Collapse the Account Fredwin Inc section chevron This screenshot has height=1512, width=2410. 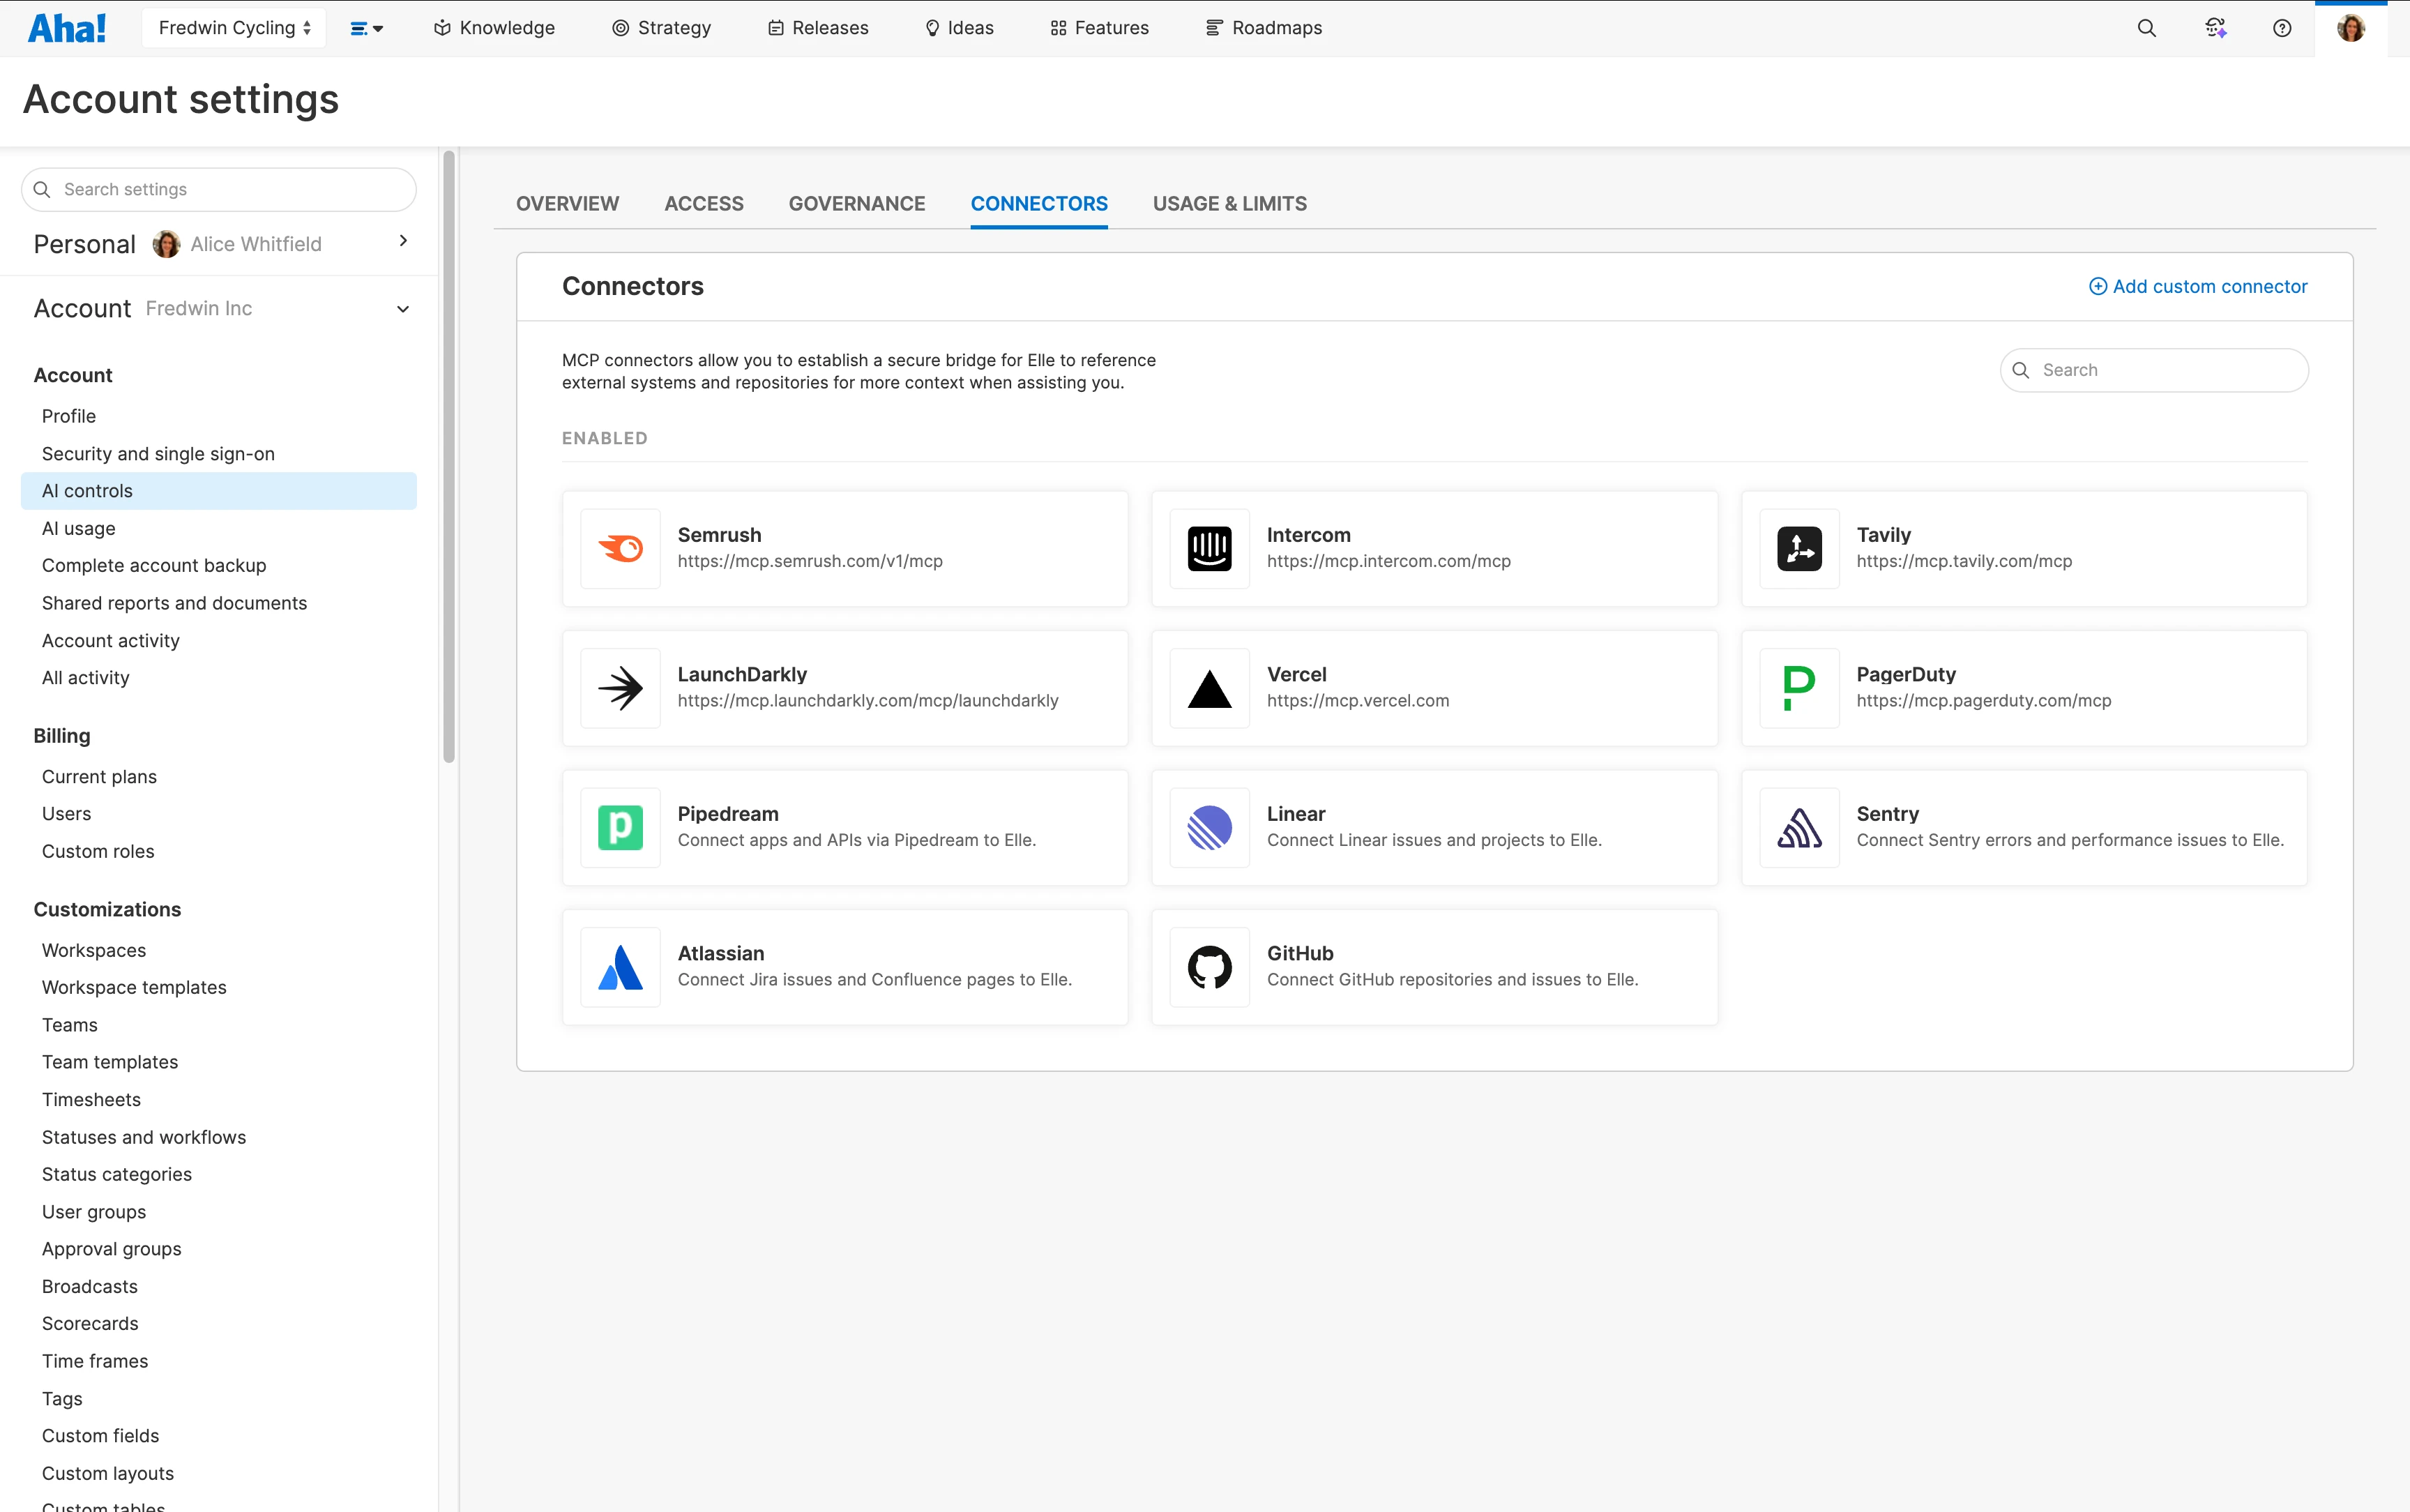[x=403, y=309]
